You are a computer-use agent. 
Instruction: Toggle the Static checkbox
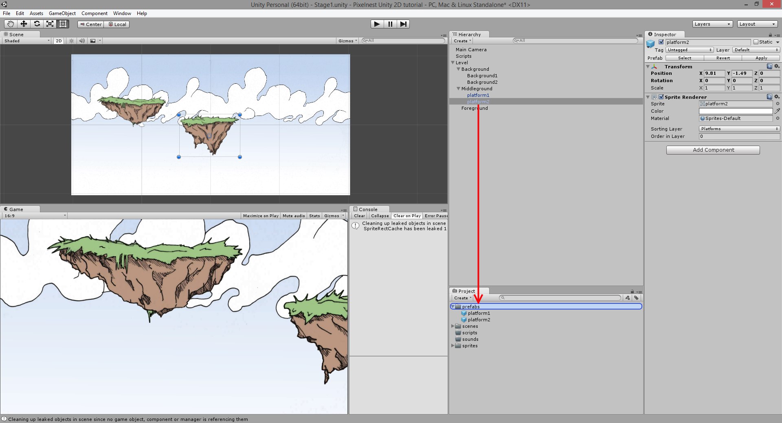pos(756,42)
